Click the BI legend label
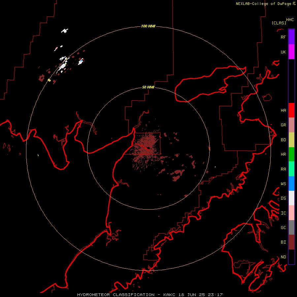 pos(283,242)
